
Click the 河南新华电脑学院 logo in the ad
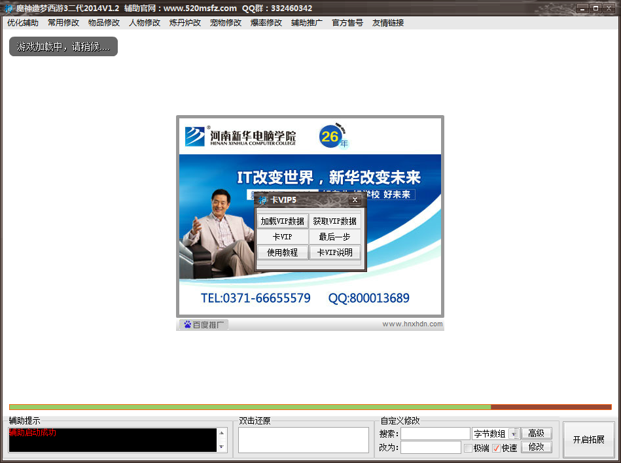pyautogui.click(x=195, y=136)
